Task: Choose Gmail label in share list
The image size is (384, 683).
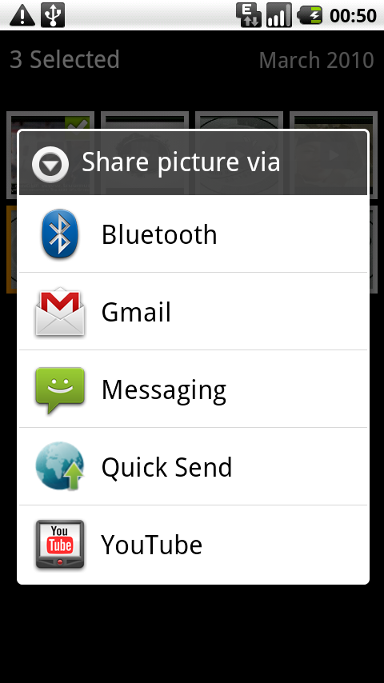Action: pos(136,312)
